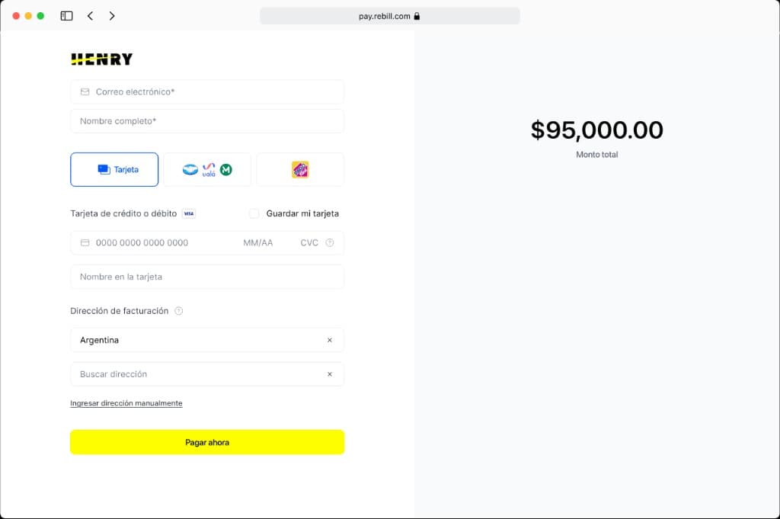The width and height of the screenshot is (780, 519).
Task: Focus the Nombre completo field
Action: click(207, 121)
